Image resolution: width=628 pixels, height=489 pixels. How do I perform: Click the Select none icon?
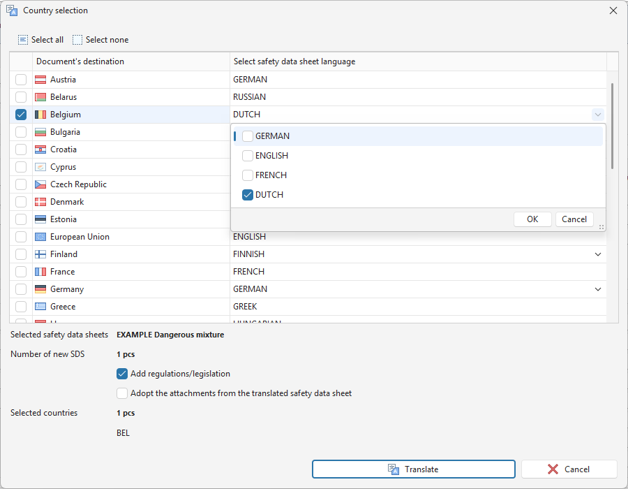pyautogui.click(x=77, y=40)
